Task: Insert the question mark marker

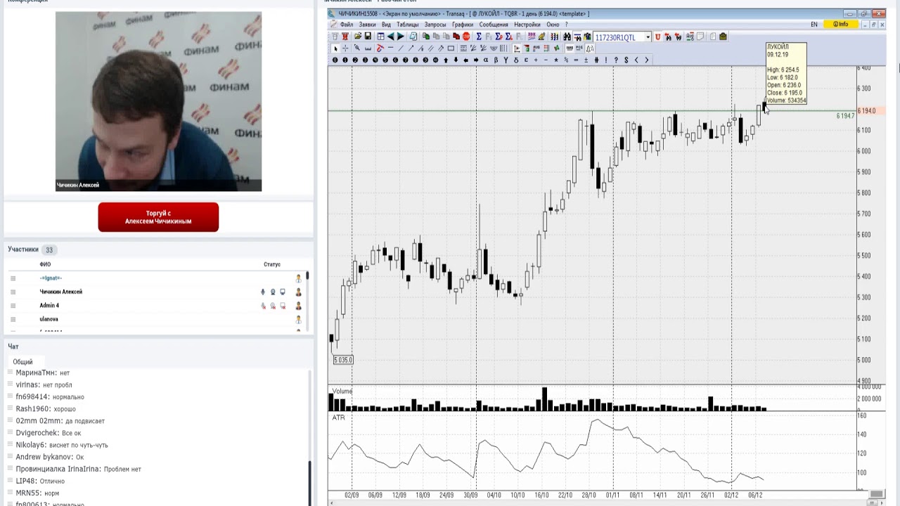Action: click(x=616, y=60)
